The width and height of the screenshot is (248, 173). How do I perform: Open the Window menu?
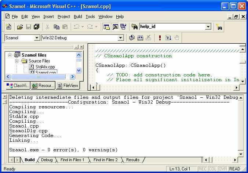pyautogui.click(x=105, y=17)
